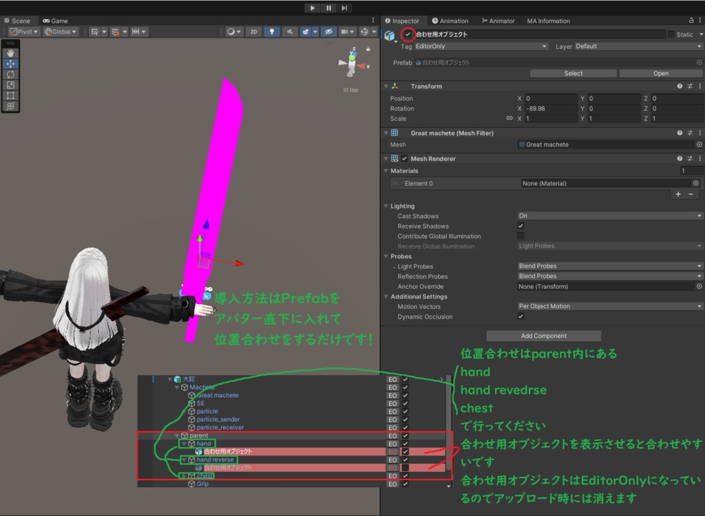Click the Rotation X field showing -89.98
This screenshot has height=516, width=705.
pyautogui.click(x=551, y=108)
